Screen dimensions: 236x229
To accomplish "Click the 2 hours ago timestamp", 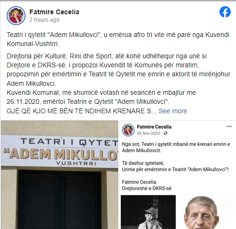I will [44, 20].
